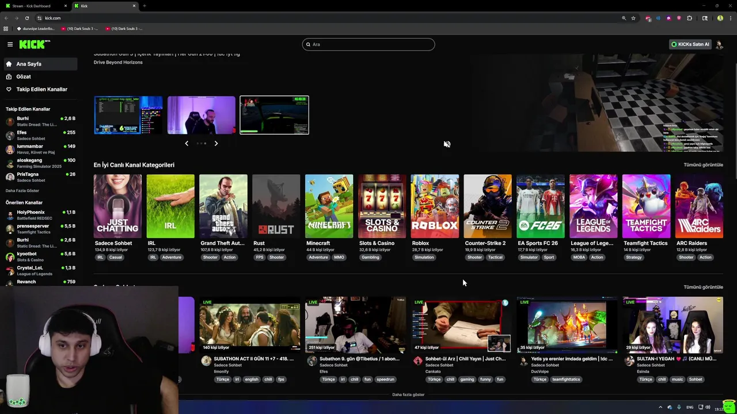Open Minecraft category cover
This screenshot has height=414, width=737.
click(329, 206)
